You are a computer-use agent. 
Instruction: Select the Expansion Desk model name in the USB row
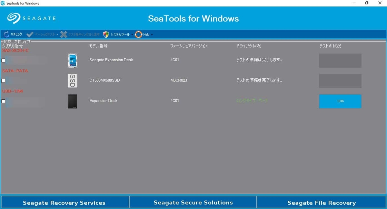pyautogui.click(x=103, y=101)
